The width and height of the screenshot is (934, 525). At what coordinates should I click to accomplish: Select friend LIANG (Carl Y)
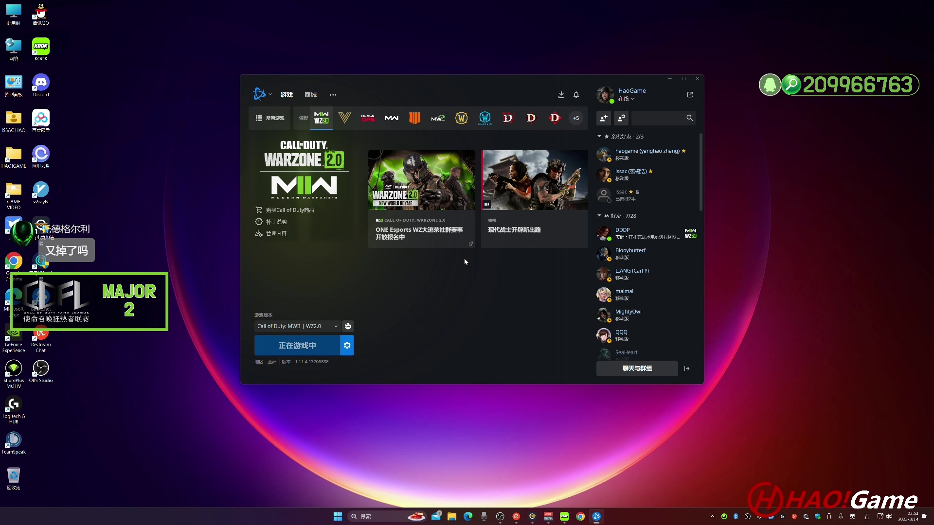coord(647,274)
